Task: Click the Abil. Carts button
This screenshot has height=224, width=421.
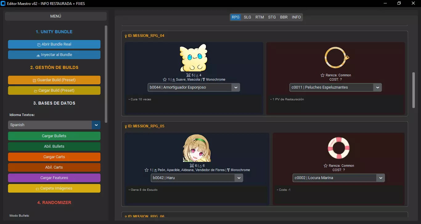Action: click(54, 167)
